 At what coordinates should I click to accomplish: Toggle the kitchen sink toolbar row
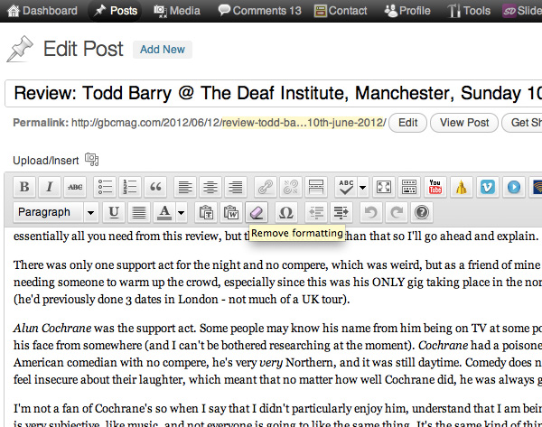[409, 187]
